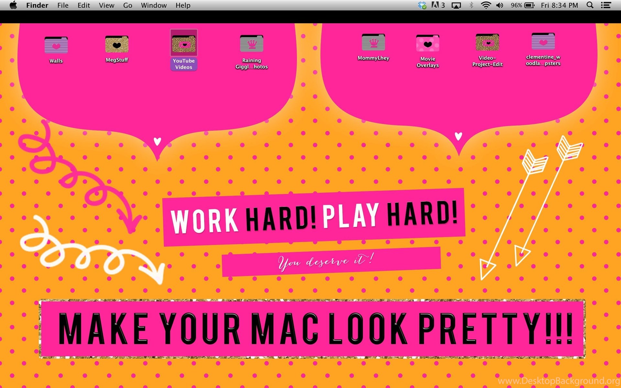The height and width of the screenshot is (388, 621).
Task: Open Notification Center list icon
Action: pyautogui.click(x=606, y=5)
